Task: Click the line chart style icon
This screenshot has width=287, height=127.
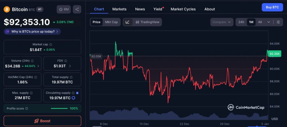Action: 128,22
